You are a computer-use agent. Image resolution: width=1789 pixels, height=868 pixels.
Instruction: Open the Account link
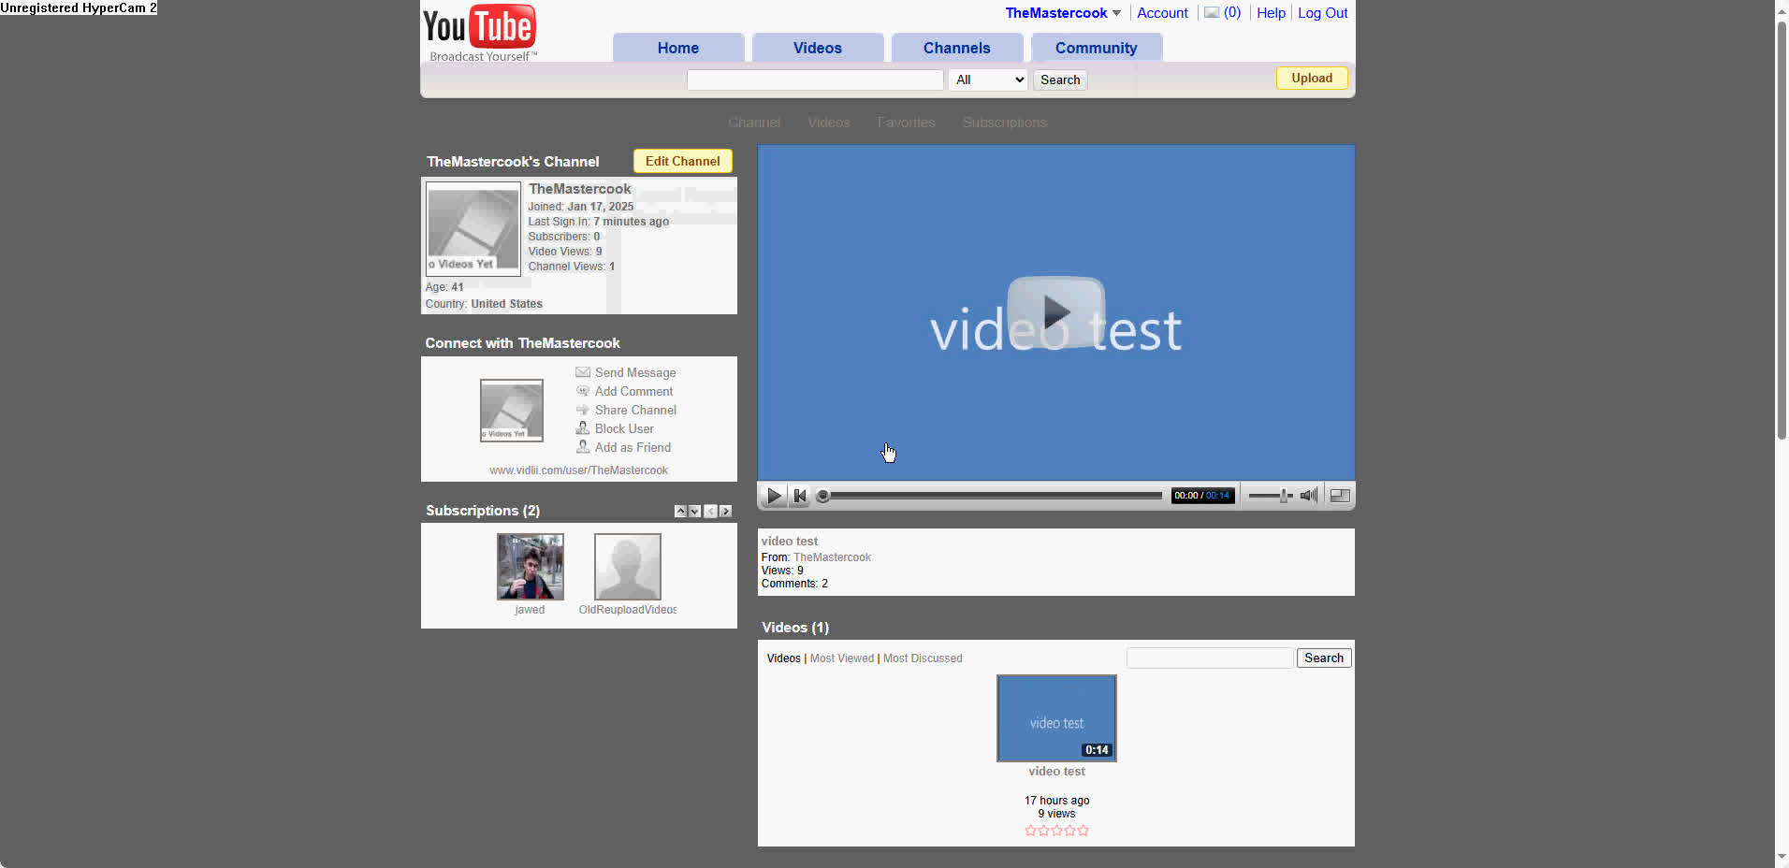click(x=1162, y=13)
